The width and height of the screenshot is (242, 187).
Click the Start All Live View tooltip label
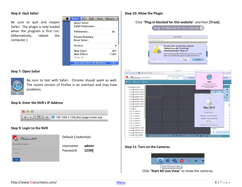pyautogui.click(x=171, y=166)
